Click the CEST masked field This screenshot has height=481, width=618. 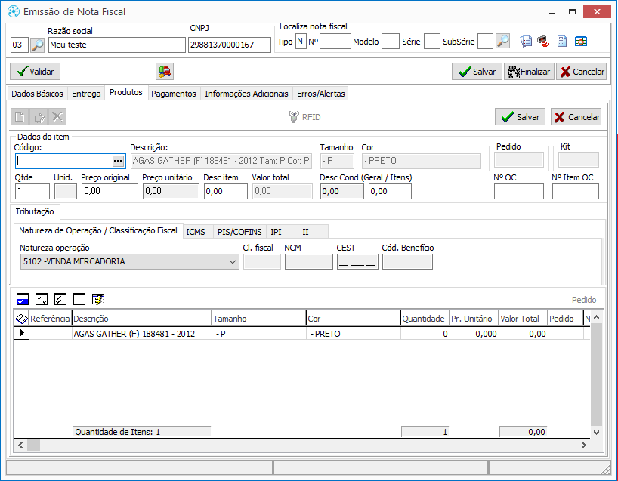tap(357, 261)
